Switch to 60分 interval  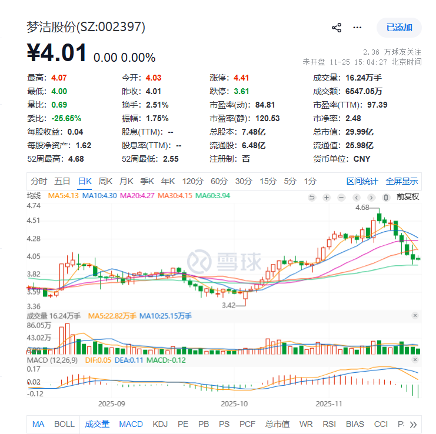(x=219, y=181)
